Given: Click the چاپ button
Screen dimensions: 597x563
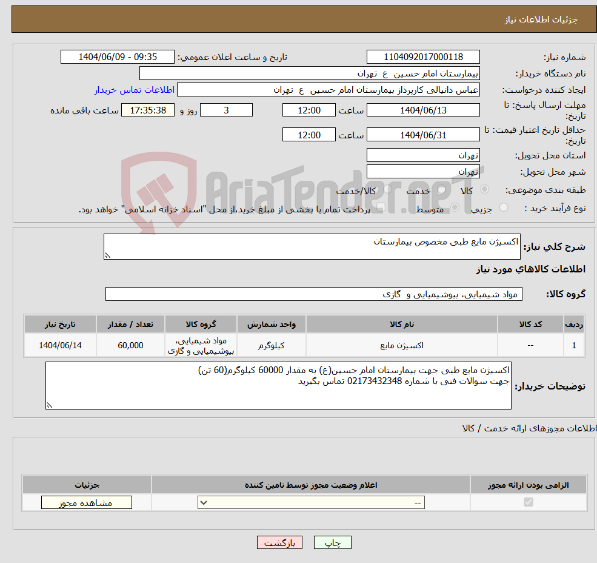Looking at the screenshot, I should 332,542.
